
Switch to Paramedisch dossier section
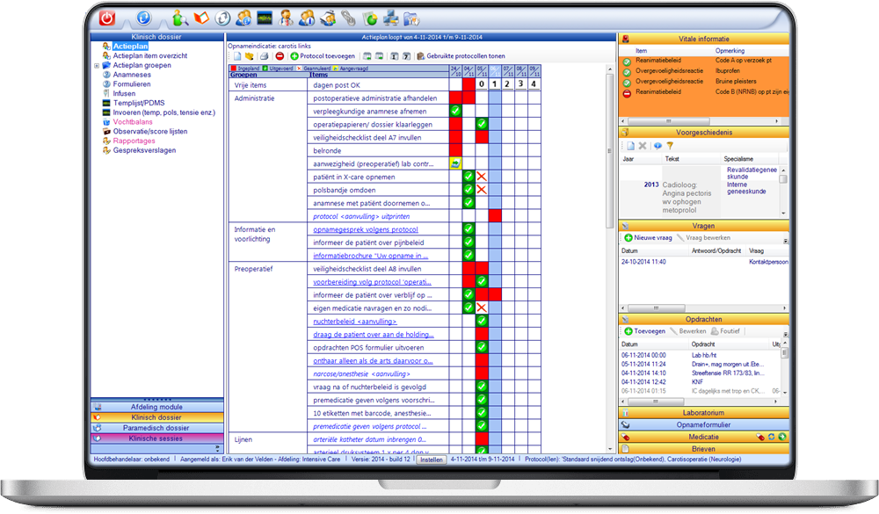157,428
